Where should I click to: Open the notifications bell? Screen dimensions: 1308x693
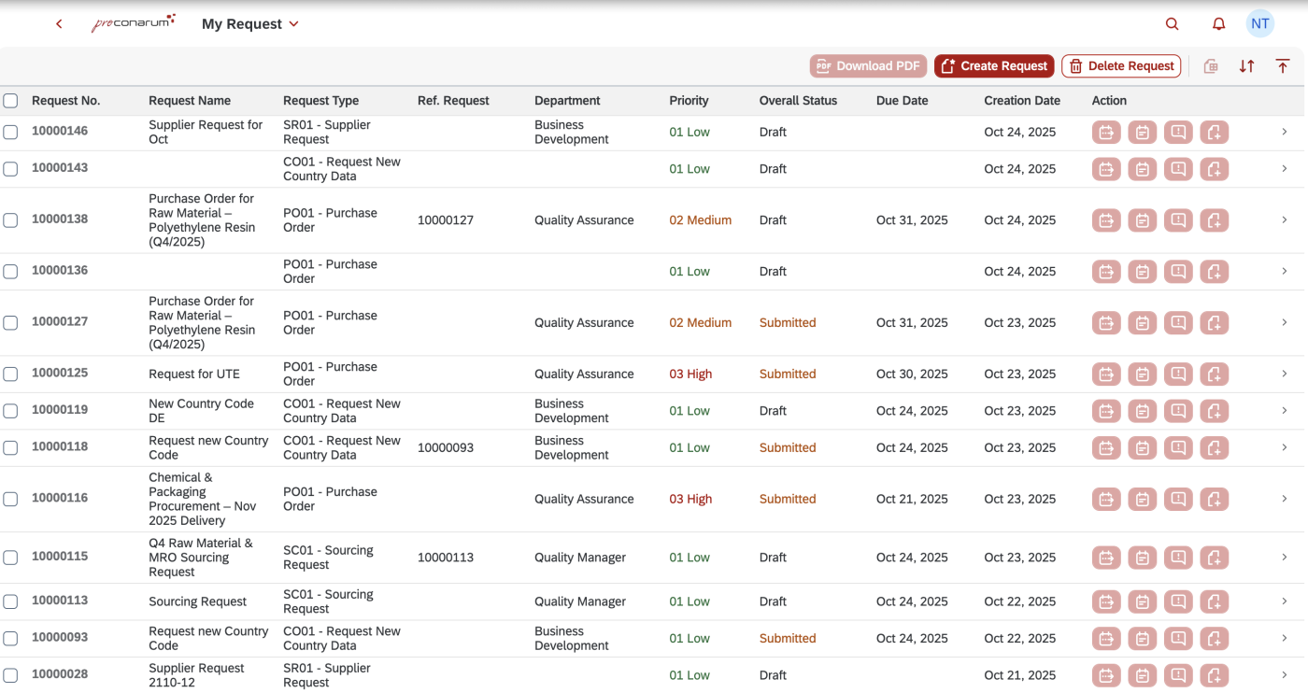[1218, 24]
